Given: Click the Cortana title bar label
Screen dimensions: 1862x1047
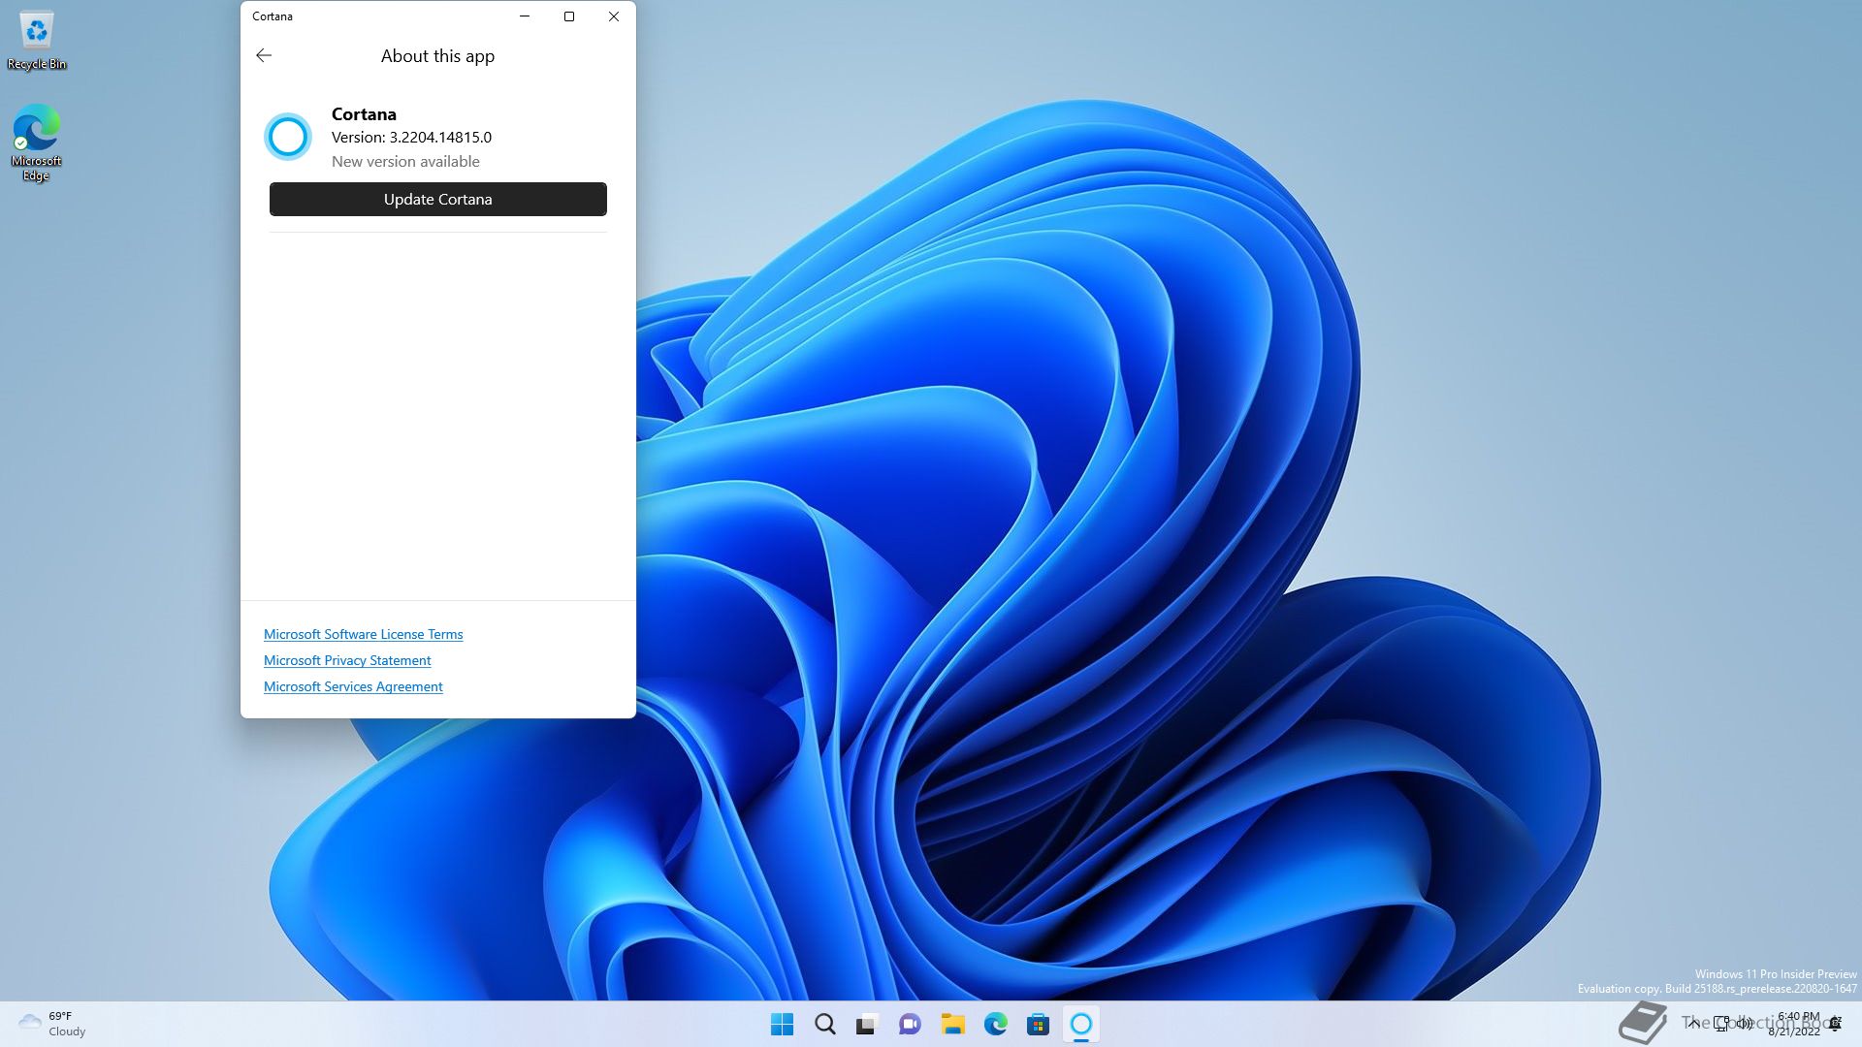Looking at the screenshot, I should 273,16.
